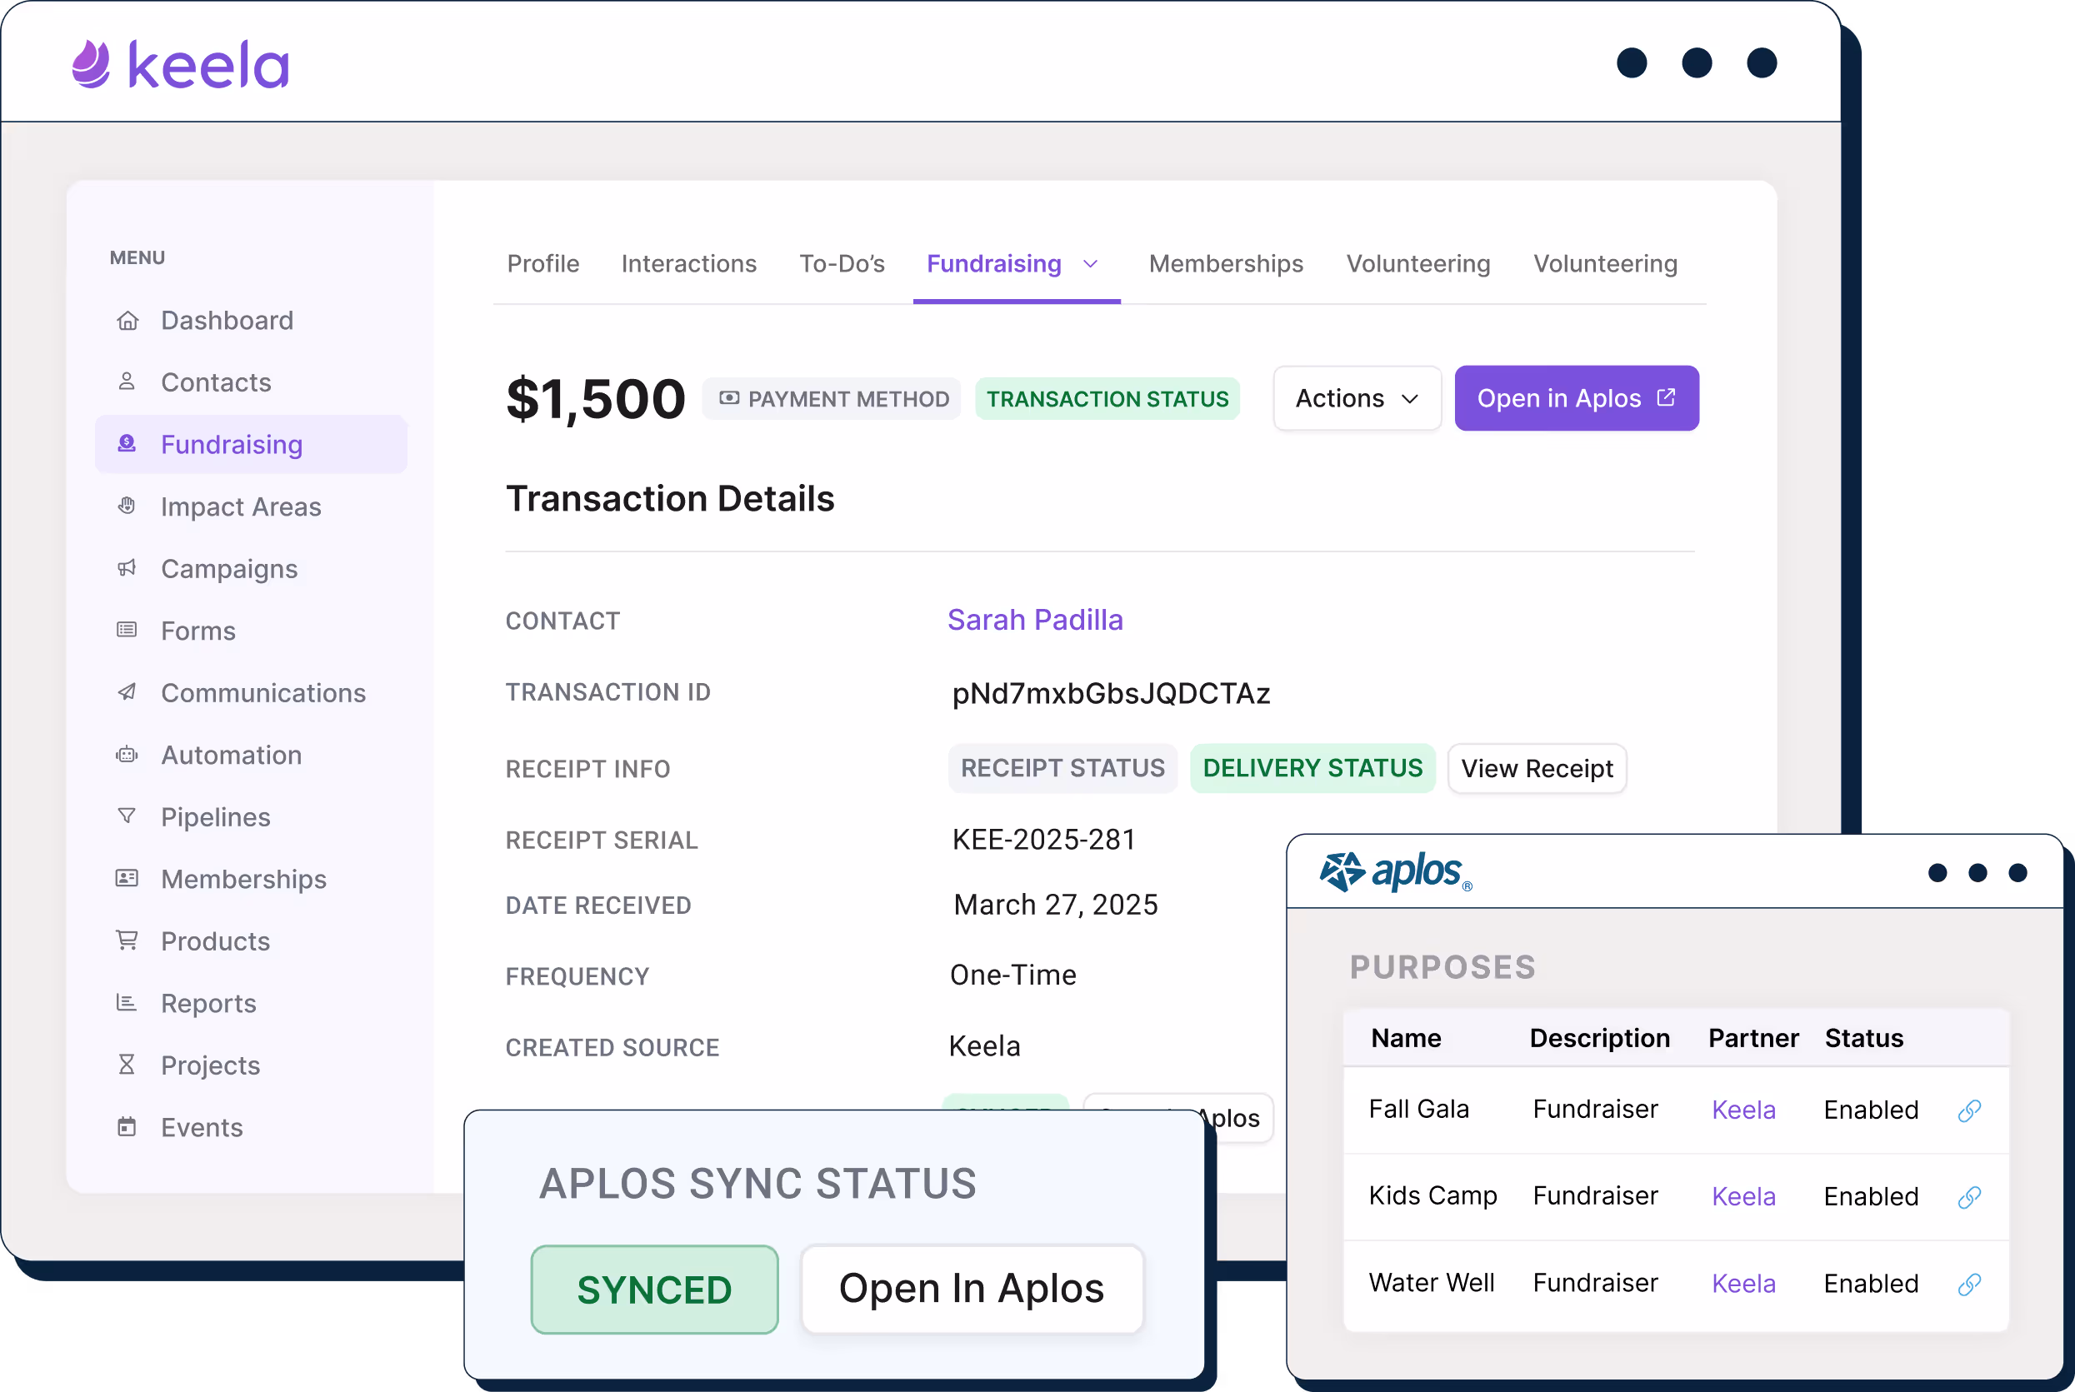Click the Events calendar icon
2075x1392 pixels.
(x=127, y=1126)
